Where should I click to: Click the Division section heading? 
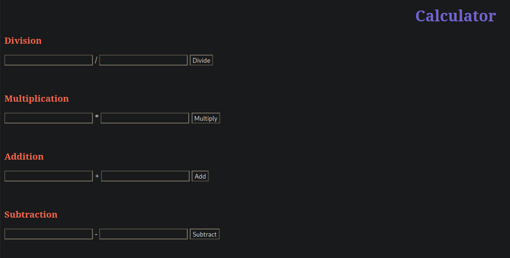(23, 41)
